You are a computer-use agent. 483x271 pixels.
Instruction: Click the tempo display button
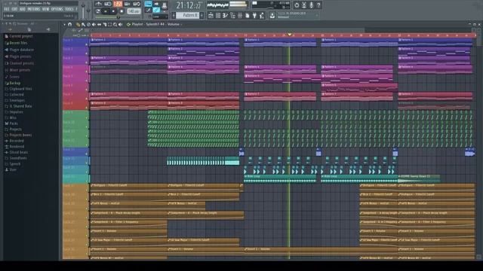[134, 11]
